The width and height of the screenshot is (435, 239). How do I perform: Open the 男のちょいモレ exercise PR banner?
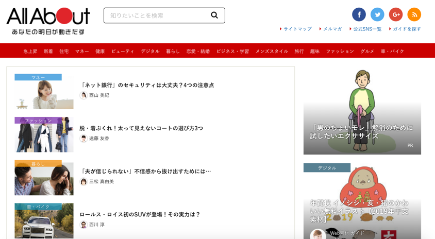362,111
